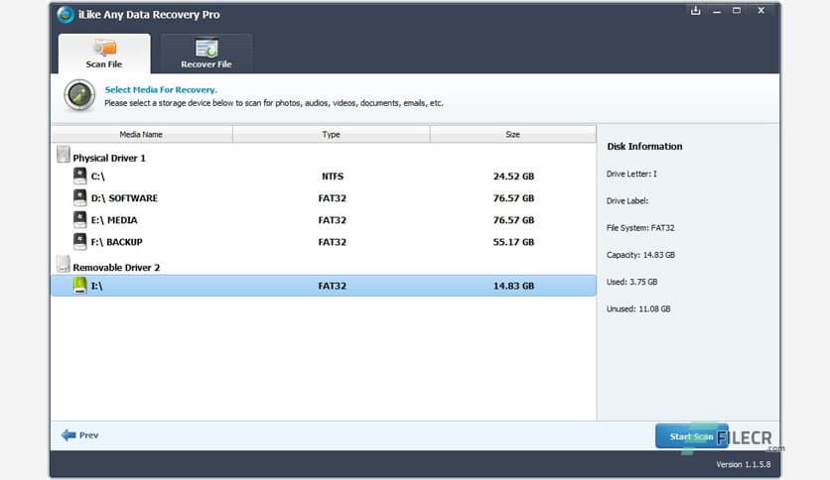This screenshot has width=830, height=480.
Task: Click the Removable Driver 2 disk icon
Action: (63, 264)
